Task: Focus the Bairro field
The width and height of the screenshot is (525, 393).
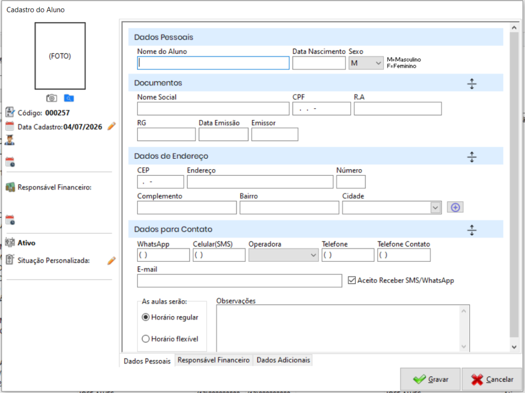Action: click(289, 208)
